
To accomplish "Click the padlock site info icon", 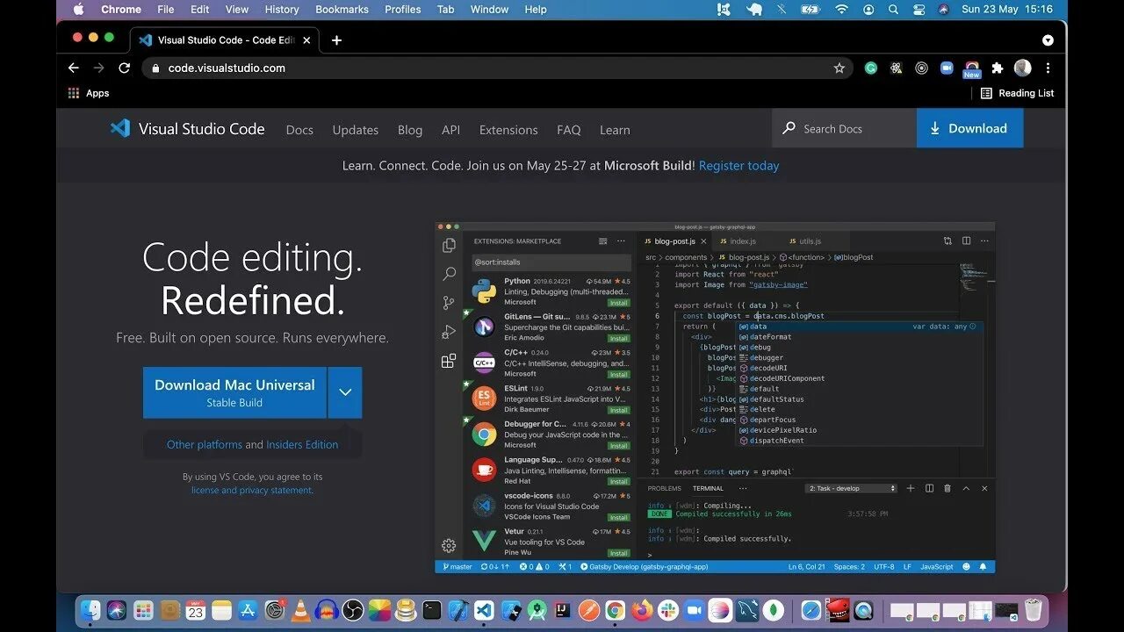I will 155,68.
